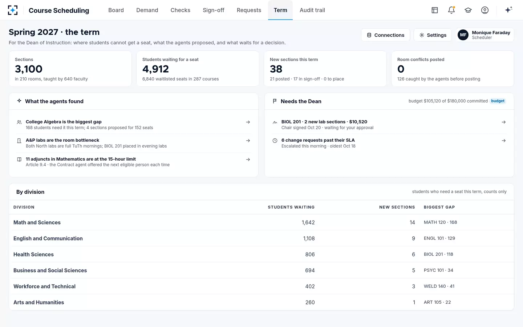Viewport: 523px width, 327px height.
Task: Click the book icon beside 11 adjuncts
Action: (x=19, y=160)
